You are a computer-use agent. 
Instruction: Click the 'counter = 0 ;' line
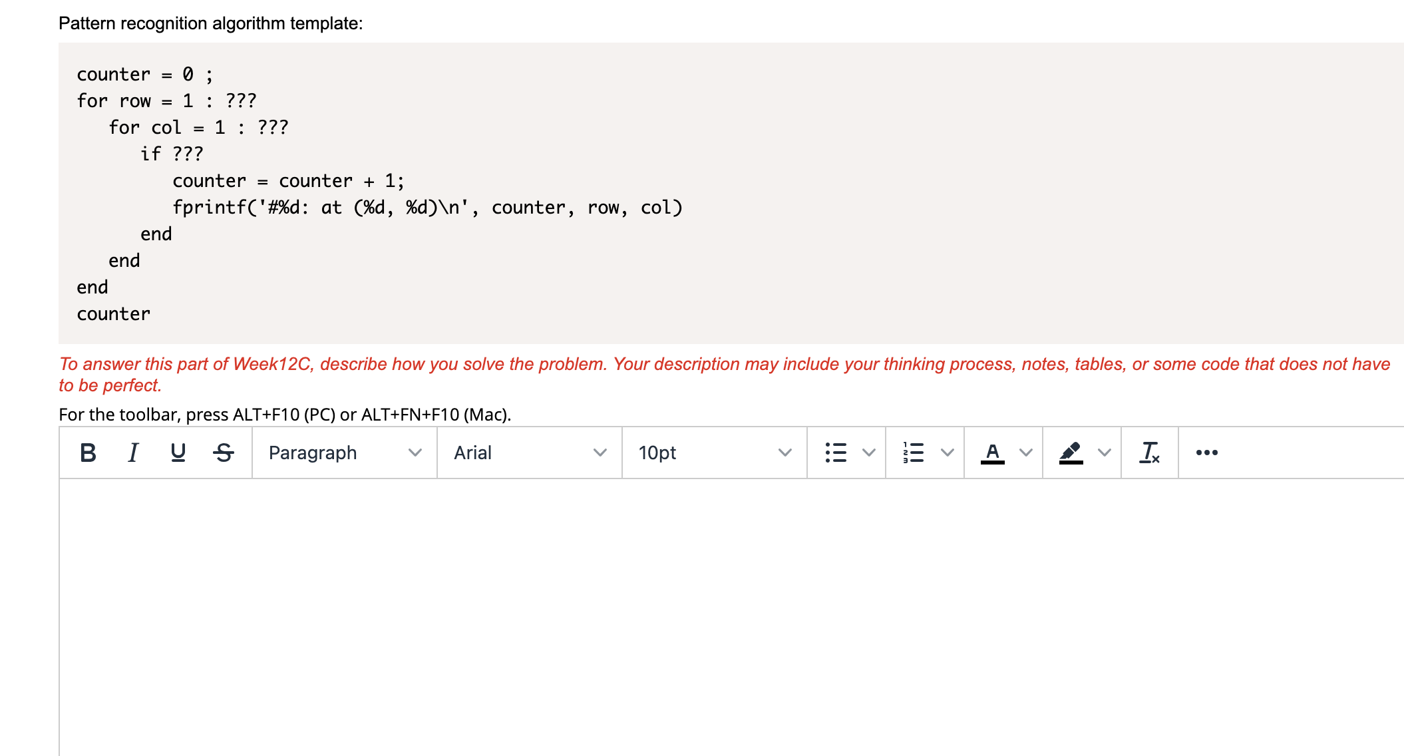click(144, 74)
